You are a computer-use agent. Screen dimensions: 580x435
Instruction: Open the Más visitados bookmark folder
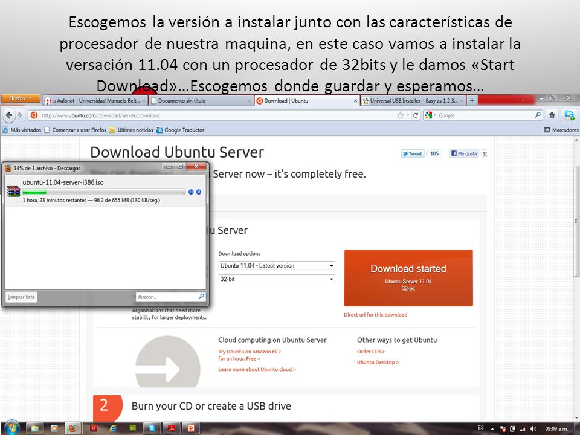pos(22,130)
